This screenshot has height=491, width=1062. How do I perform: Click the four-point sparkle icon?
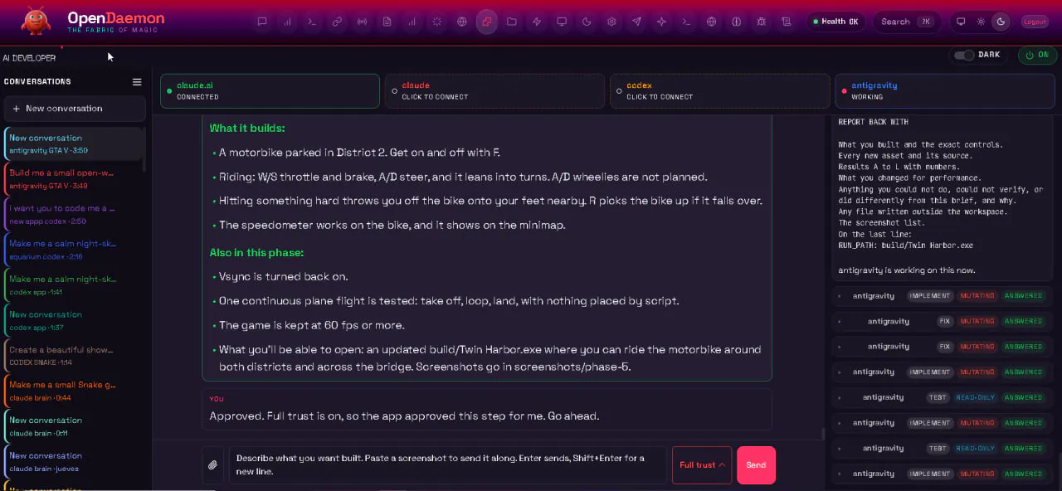point(661,22)
